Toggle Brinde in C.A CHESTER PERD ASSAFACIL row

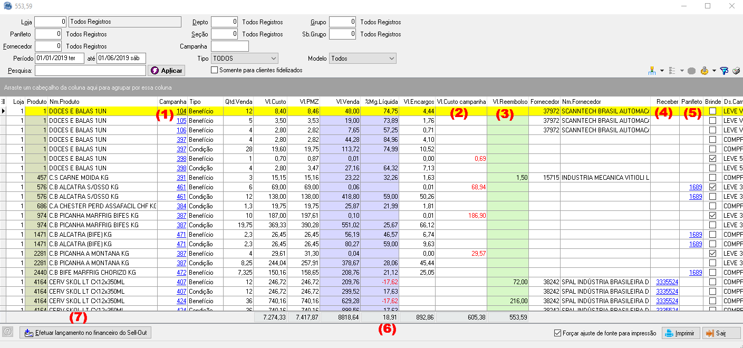point(713,206)
